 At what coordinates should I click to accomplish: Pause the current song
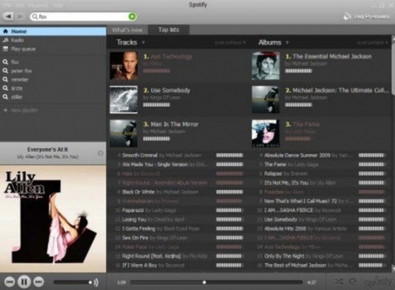tap(24, 282)
